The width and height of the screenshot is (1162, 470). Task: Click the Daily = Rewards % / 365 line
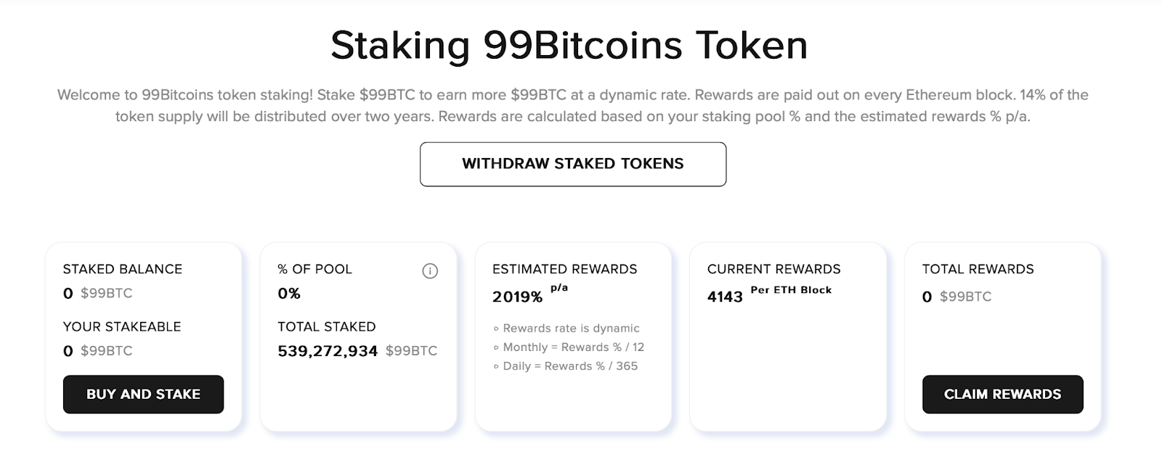pyautogui.click(x=566, y=366)
